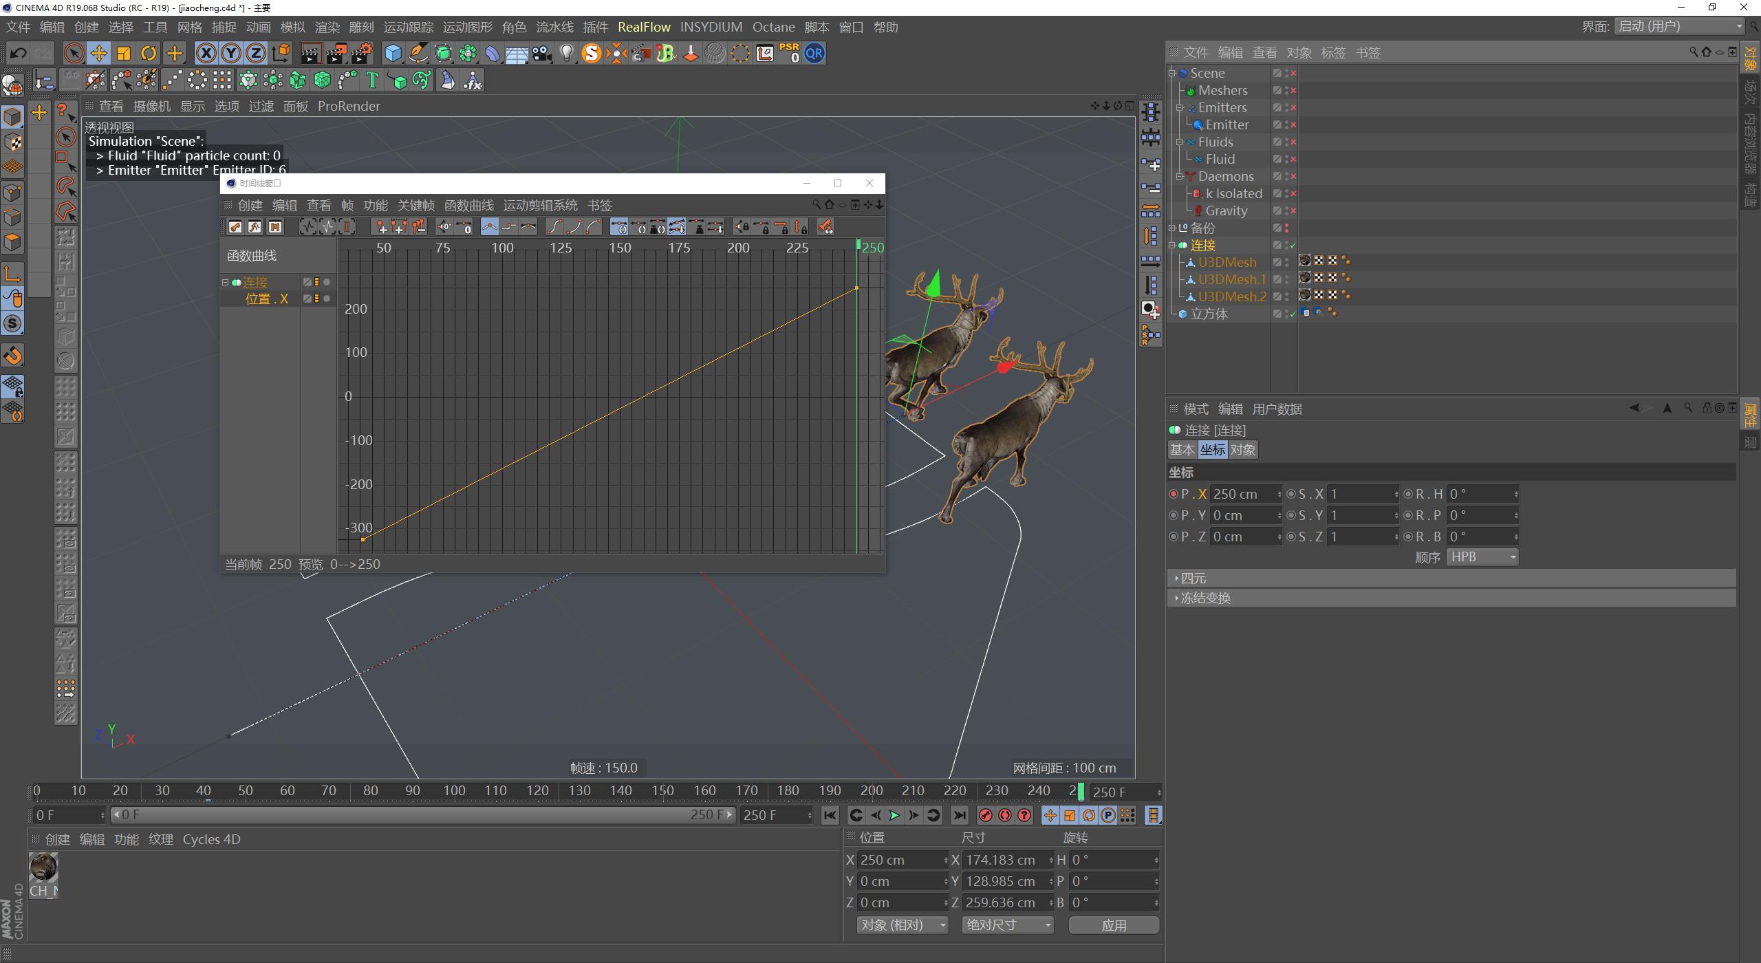Toggle visibility dots of 立方体 object

pos(1286,314)
